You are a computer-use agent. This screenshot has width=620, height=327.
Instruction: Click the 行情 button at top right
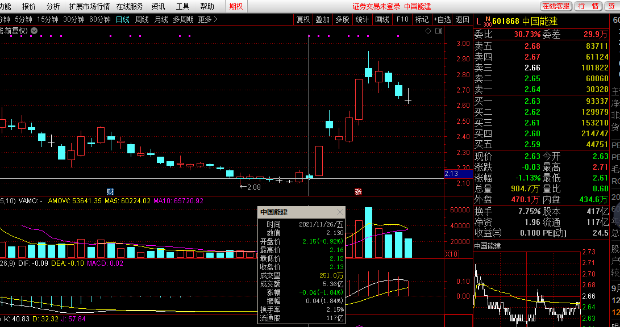588,6
